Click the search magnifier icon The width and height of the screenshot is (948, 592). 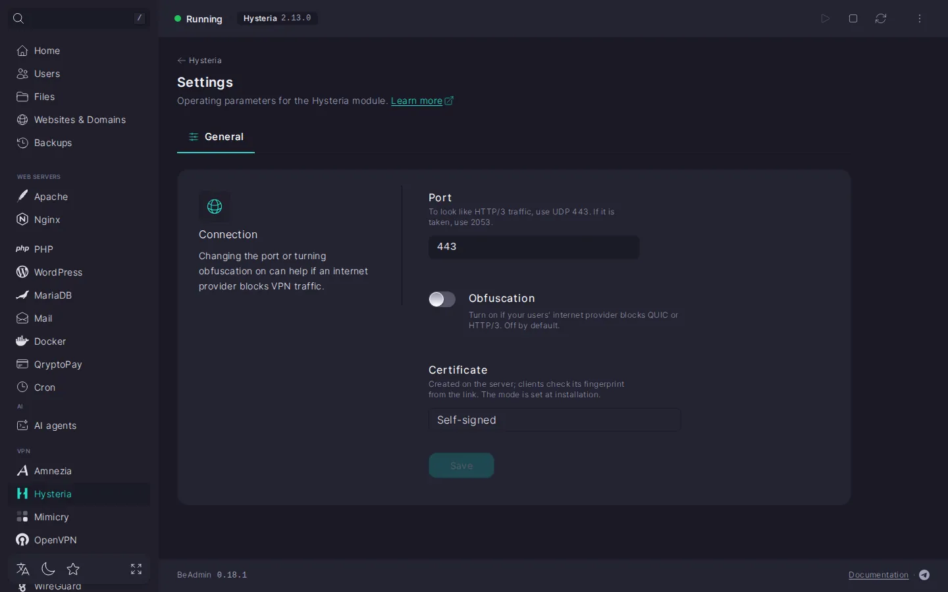click(x=18, y=18)
